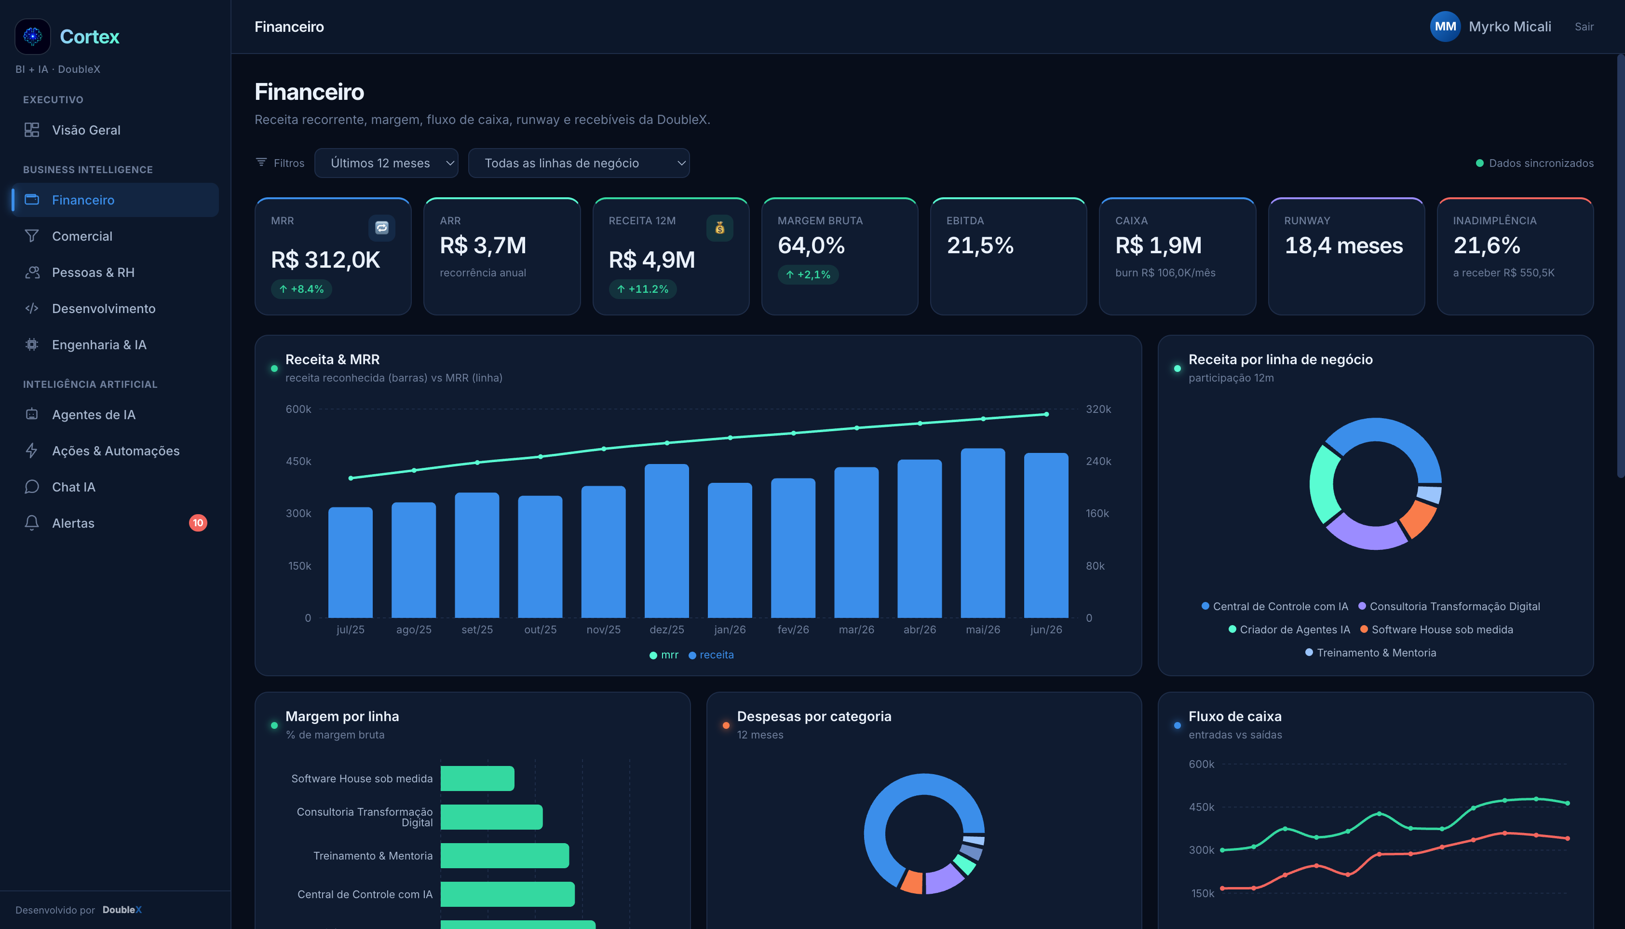Click the Chat IA speech bubble icon
Screen dimensions: 1625x929
coord(32,487)
